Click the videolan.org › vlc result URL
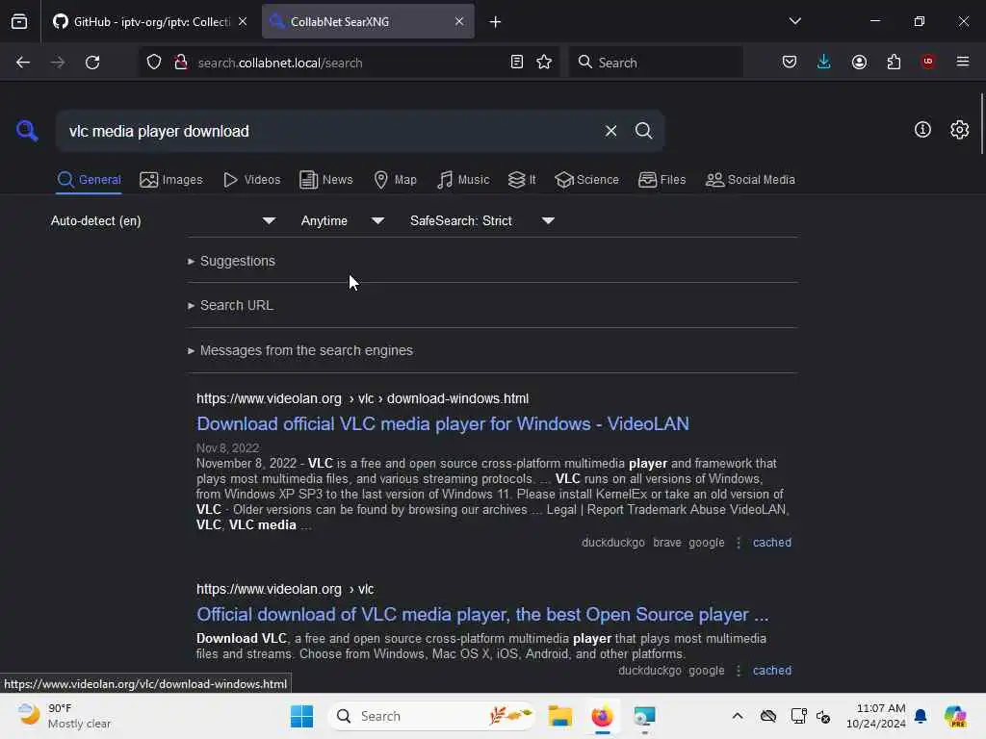This screenshot has height=739, width=986. [285, 590]
